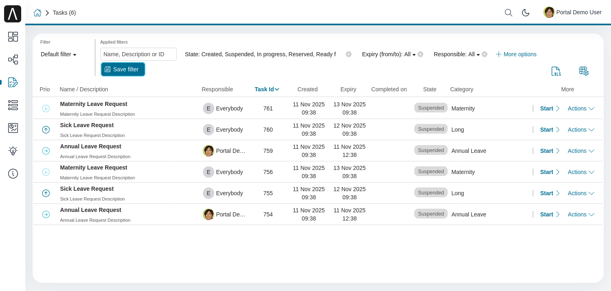Click the lightbulb icon in sidebar
The width and height of the screenshot is (611, 291).
click(x=13, y=151)
